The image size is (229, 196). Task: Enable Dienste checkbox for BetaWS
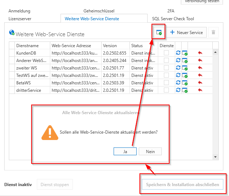[166, 83]
